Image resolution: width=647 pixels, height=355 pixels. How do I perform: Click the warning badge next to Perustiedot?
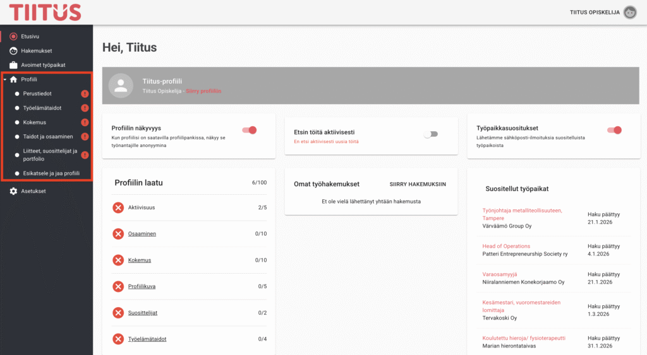pos(85,93)
